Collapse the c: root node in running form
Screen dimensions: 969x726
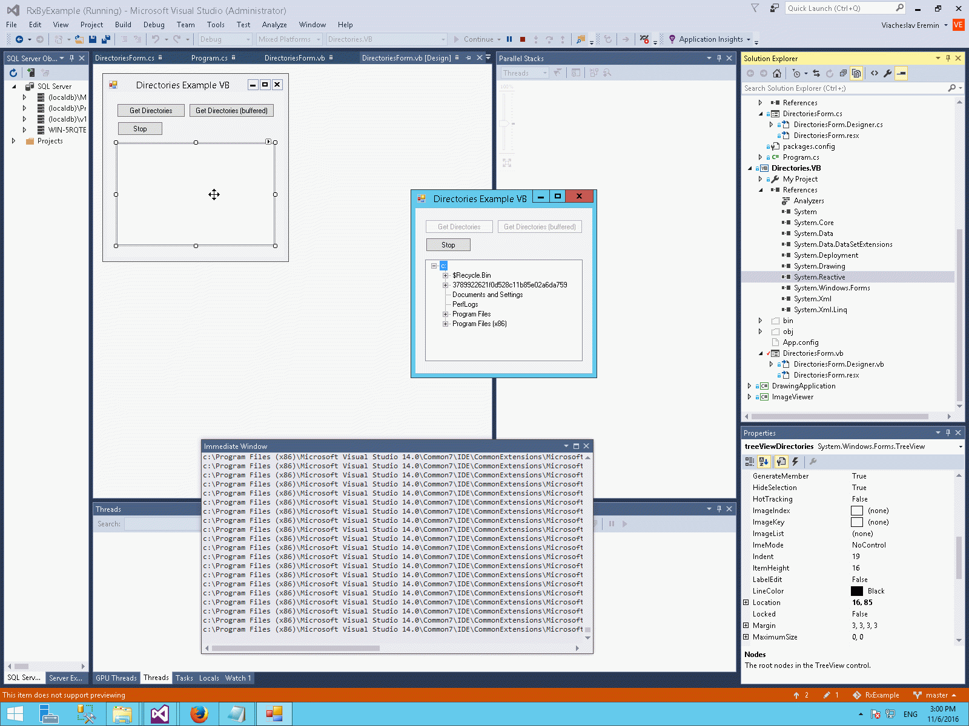434,266
